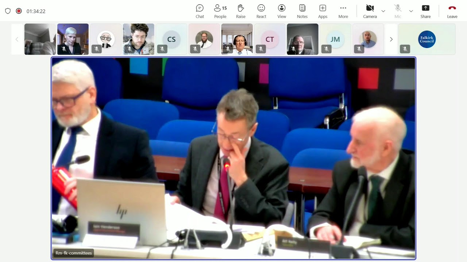Raise your hand in the meeting
This screenshot has width=467, height=262.
(241, 11)
